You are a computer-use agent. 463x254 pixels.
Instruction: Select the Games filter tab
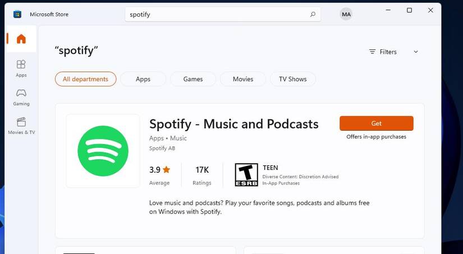click(192, 79)
